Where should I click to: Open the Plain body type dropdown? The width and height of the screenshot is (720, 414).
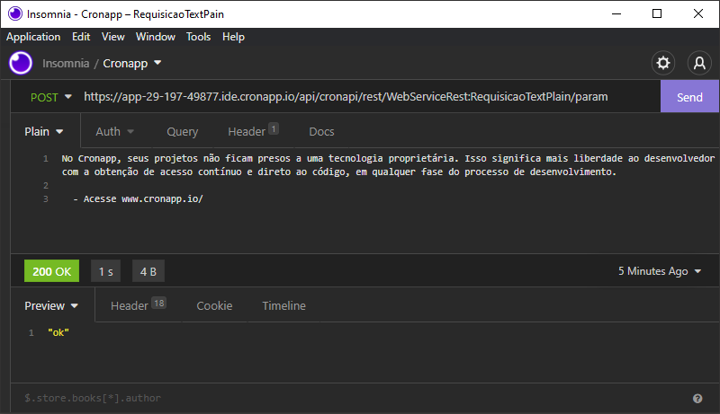click(43, 131)
